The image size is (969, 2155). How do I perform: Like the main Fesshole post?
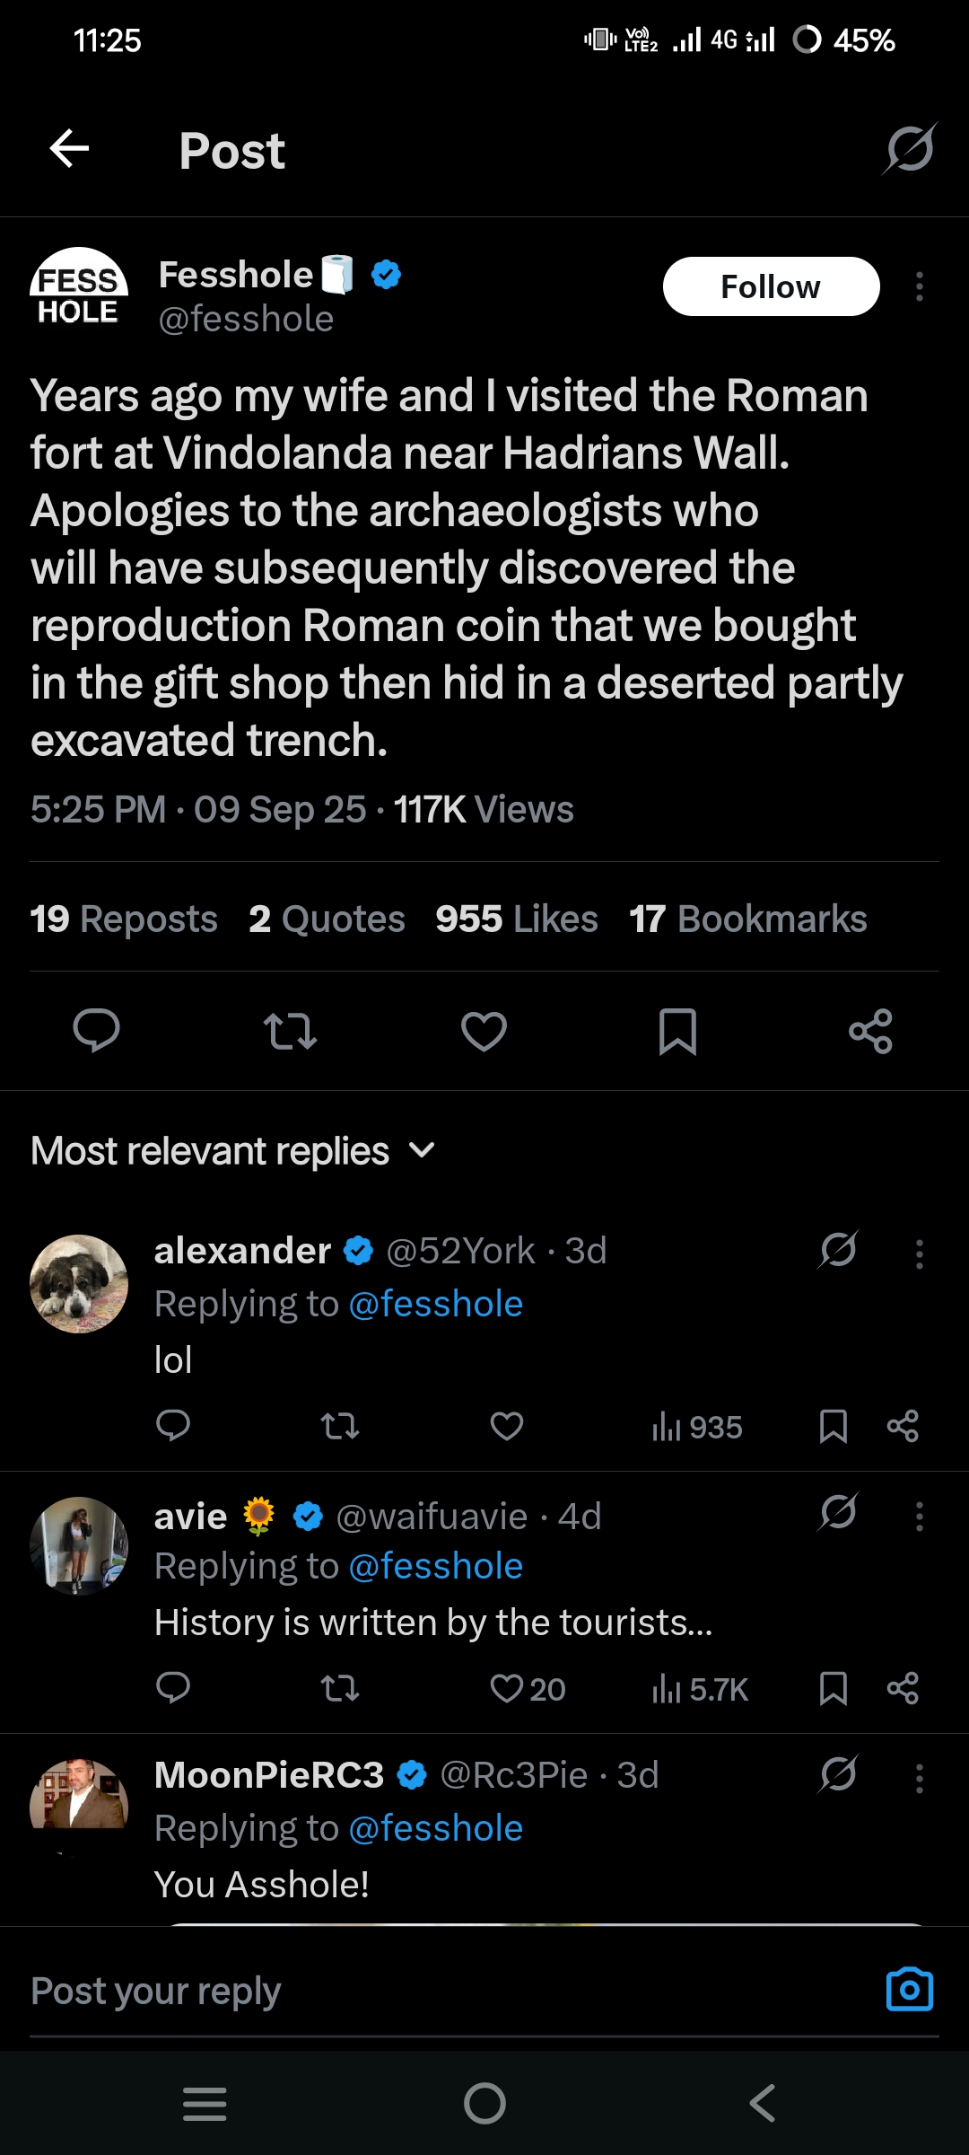[x=484, y=1031]
